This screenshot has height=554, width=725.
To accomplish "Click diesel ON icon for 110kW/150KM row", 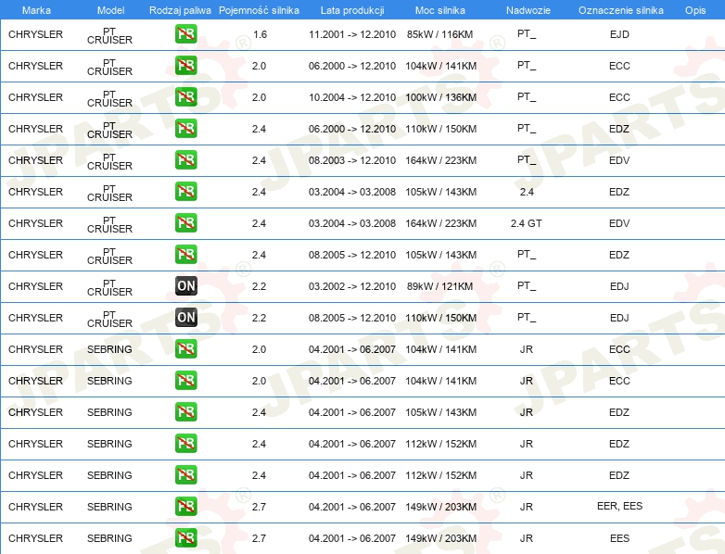I will pyautogui.click(x=185, y=318).
